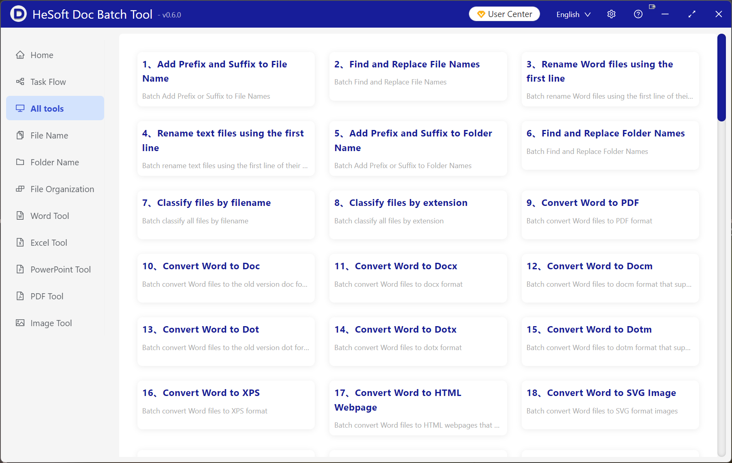Click the File Organization sidebar icon
The height and width of the screenshot is (463, 732).
coord(20,189)
